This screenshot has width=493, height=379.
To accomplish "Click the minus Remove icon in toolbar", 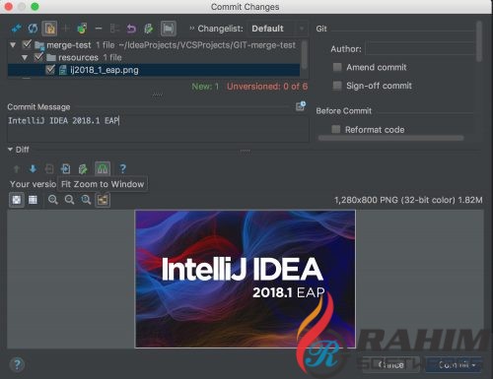I will tap(99, 29).
